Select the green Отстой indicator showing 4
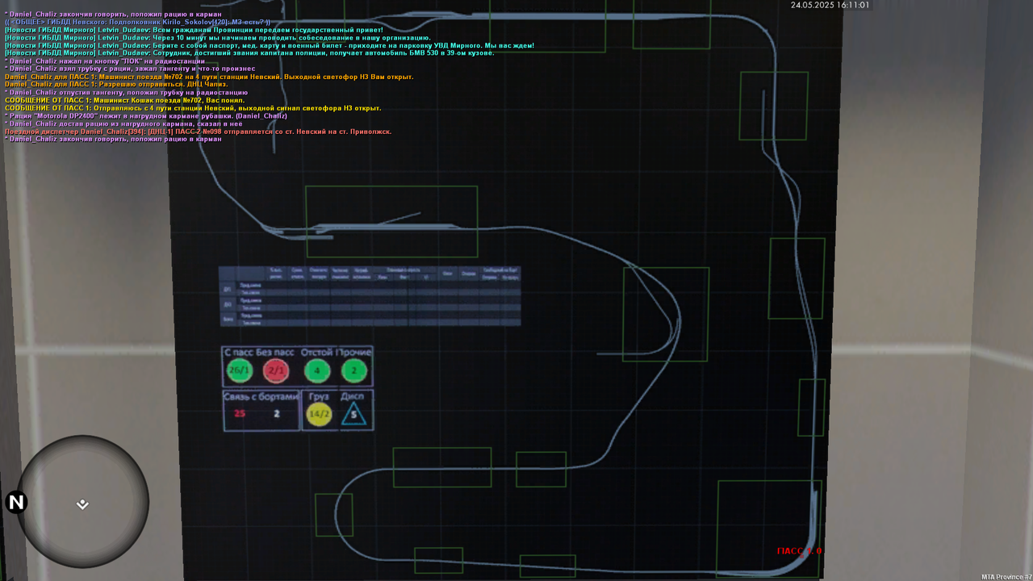1033x581 pixels. [x=317, y=371]
